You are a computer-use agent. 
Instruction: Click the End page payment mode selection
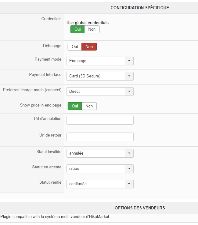(96, 61)
